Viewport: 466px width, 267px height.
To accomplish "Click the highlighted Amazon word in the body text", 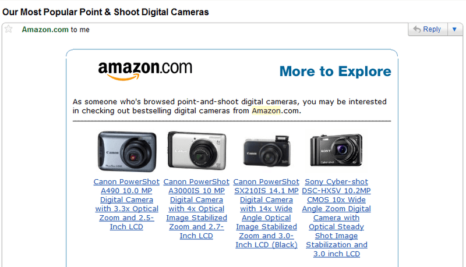I will [266, 111].
